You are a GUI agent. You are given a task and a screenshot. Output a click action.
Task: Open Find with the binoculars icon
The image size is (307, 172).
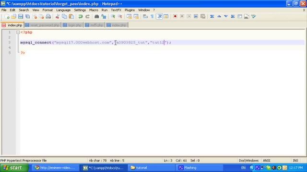[96, 17]
